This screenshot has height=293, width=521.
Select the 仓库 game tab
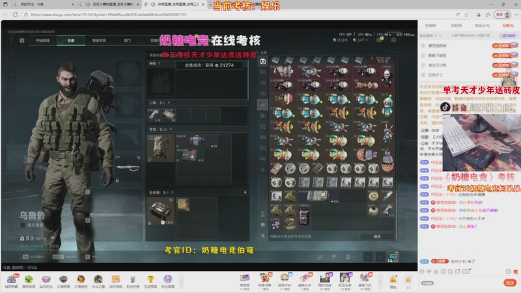pos(71,40)
